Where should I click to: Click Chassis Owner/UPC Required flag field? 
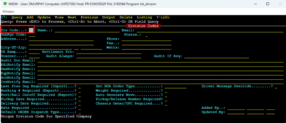coord(166,103)
